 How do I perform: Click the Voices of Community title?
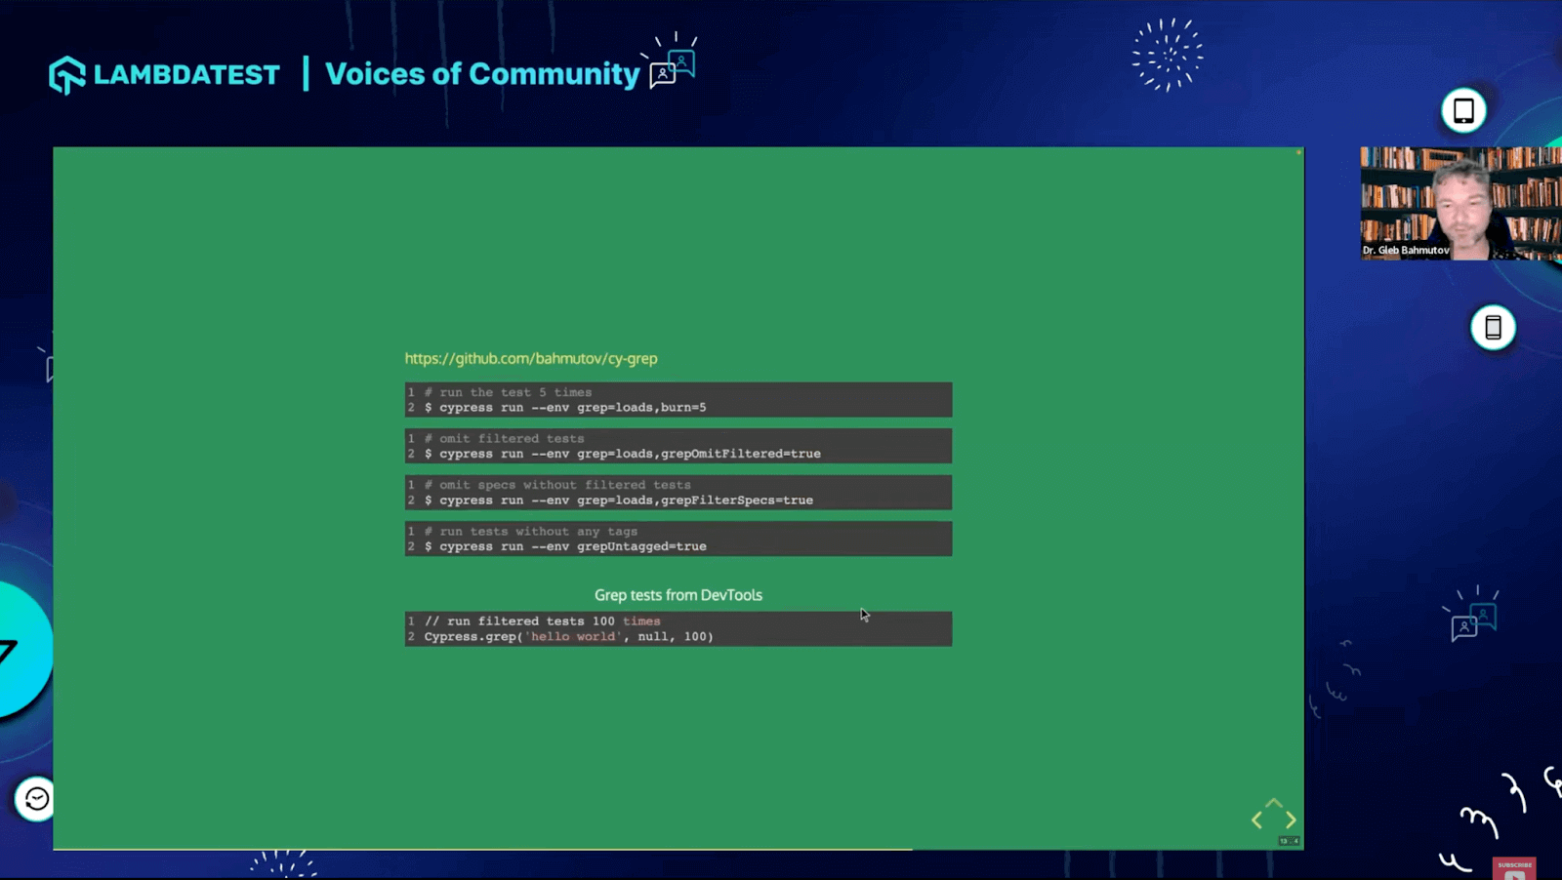tap(482, 74)
